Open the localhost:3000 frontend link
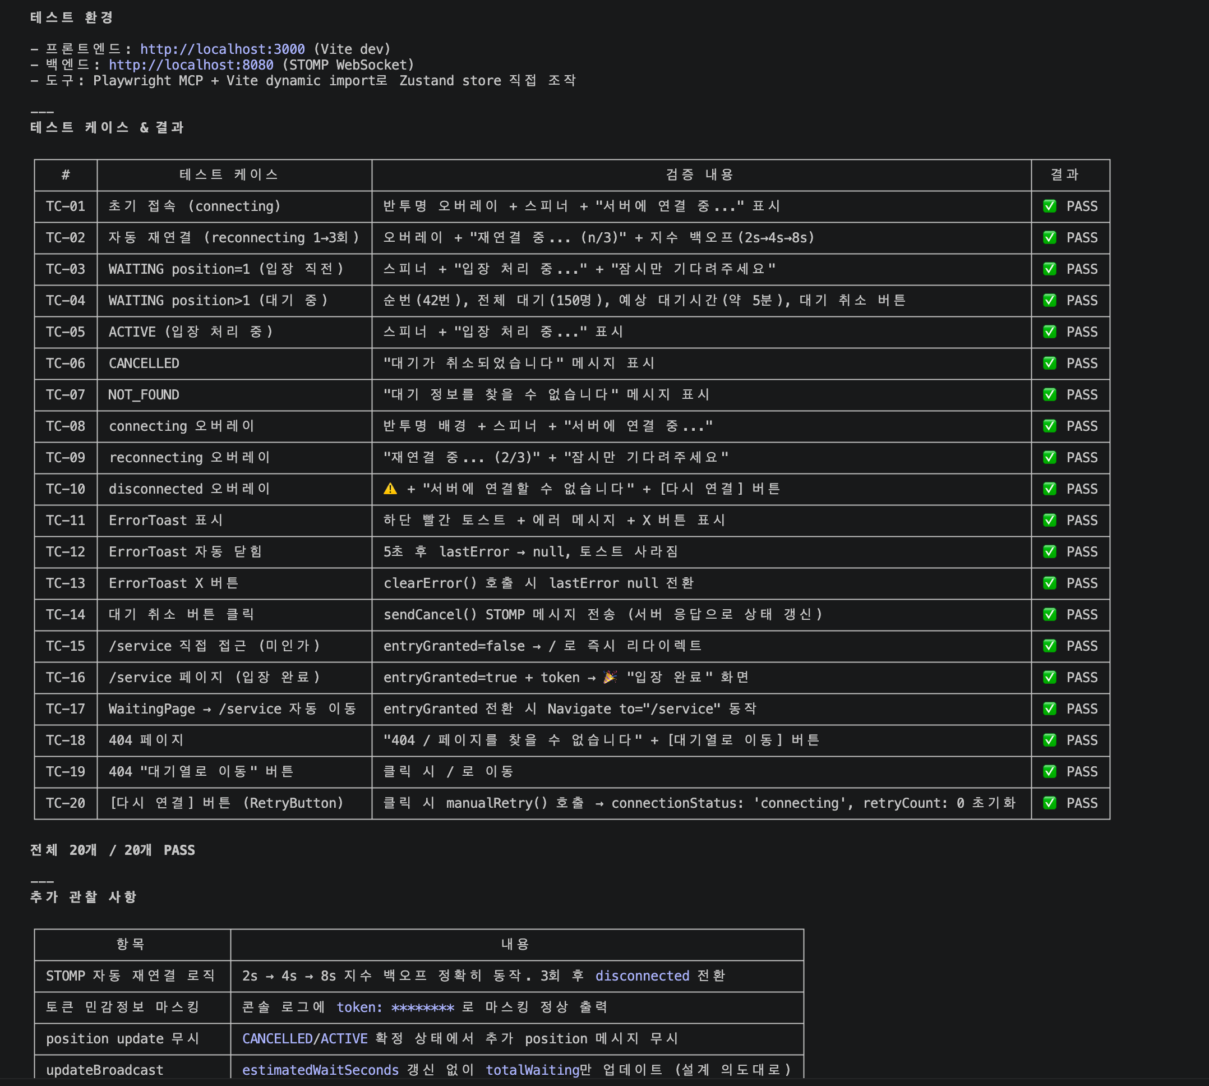The height and width of the screenshot is (1086, 1209). 222,49
